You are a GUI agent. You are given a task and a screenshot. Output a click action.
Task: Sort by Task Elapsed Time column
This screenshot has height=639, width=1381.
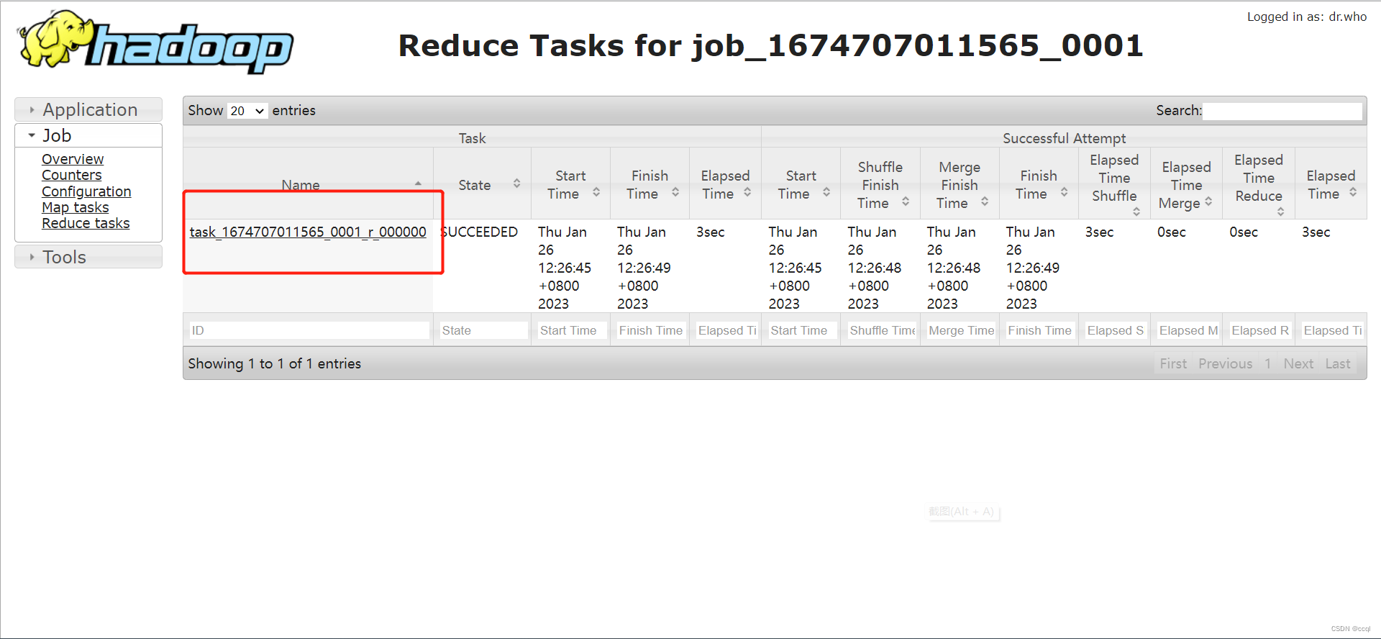(x=725, y=184)
